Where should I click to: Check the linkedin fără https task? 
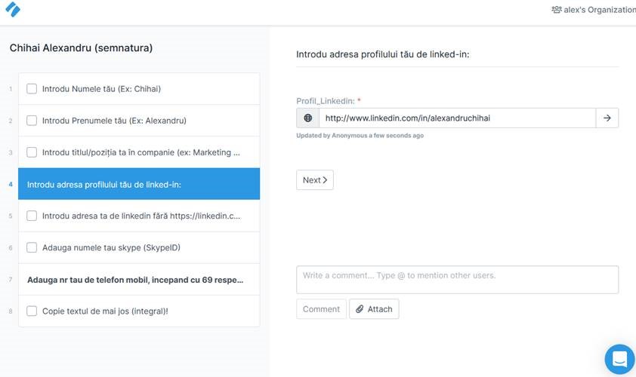32,216
